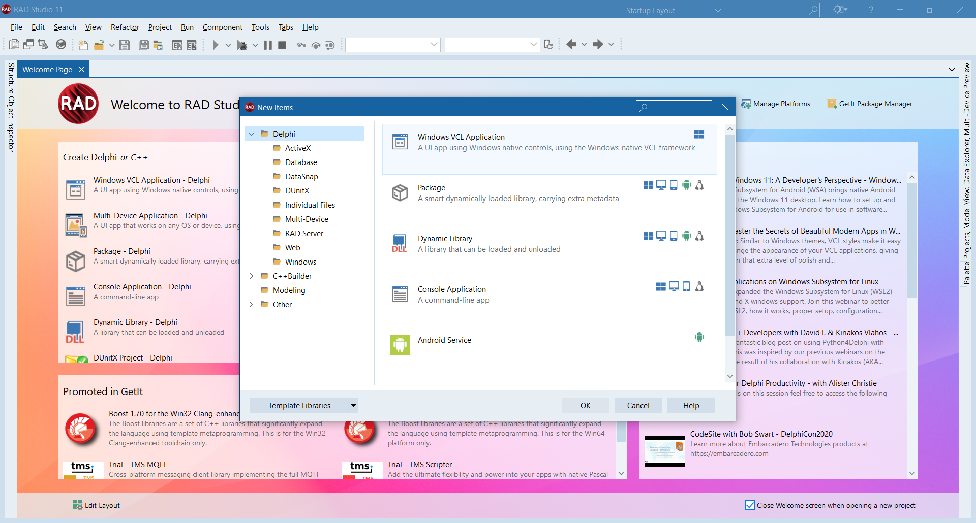
Task: Click the Edit Layout icon
Action: pos(77,505)
